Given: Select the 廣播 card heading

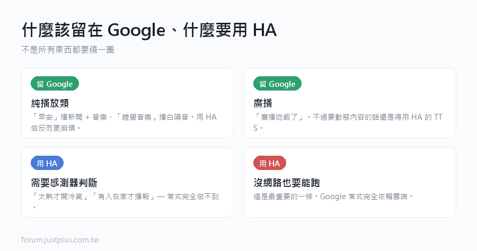Looking at the screenshot, I should point(263,103).
